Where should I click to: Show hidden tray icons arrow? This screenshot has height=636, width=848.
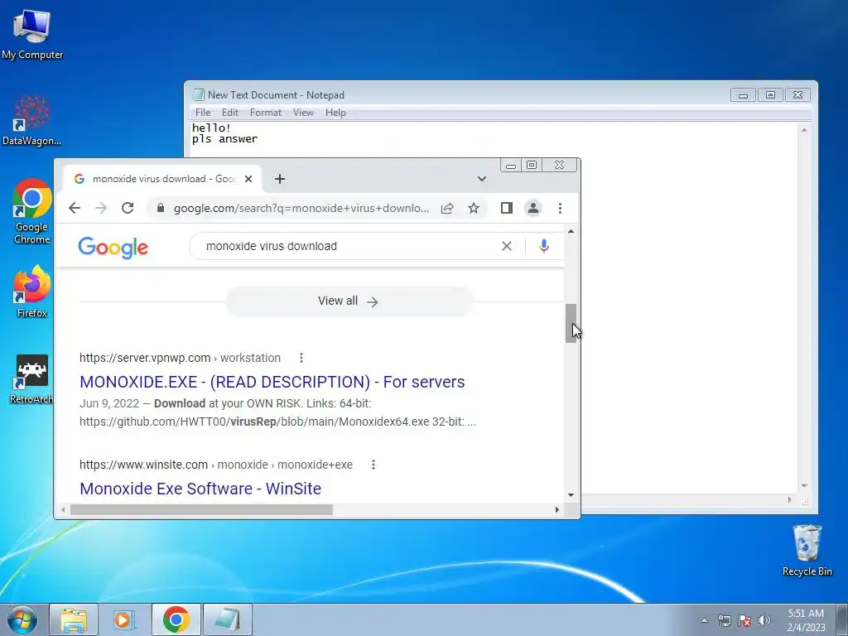click(704, 620)
